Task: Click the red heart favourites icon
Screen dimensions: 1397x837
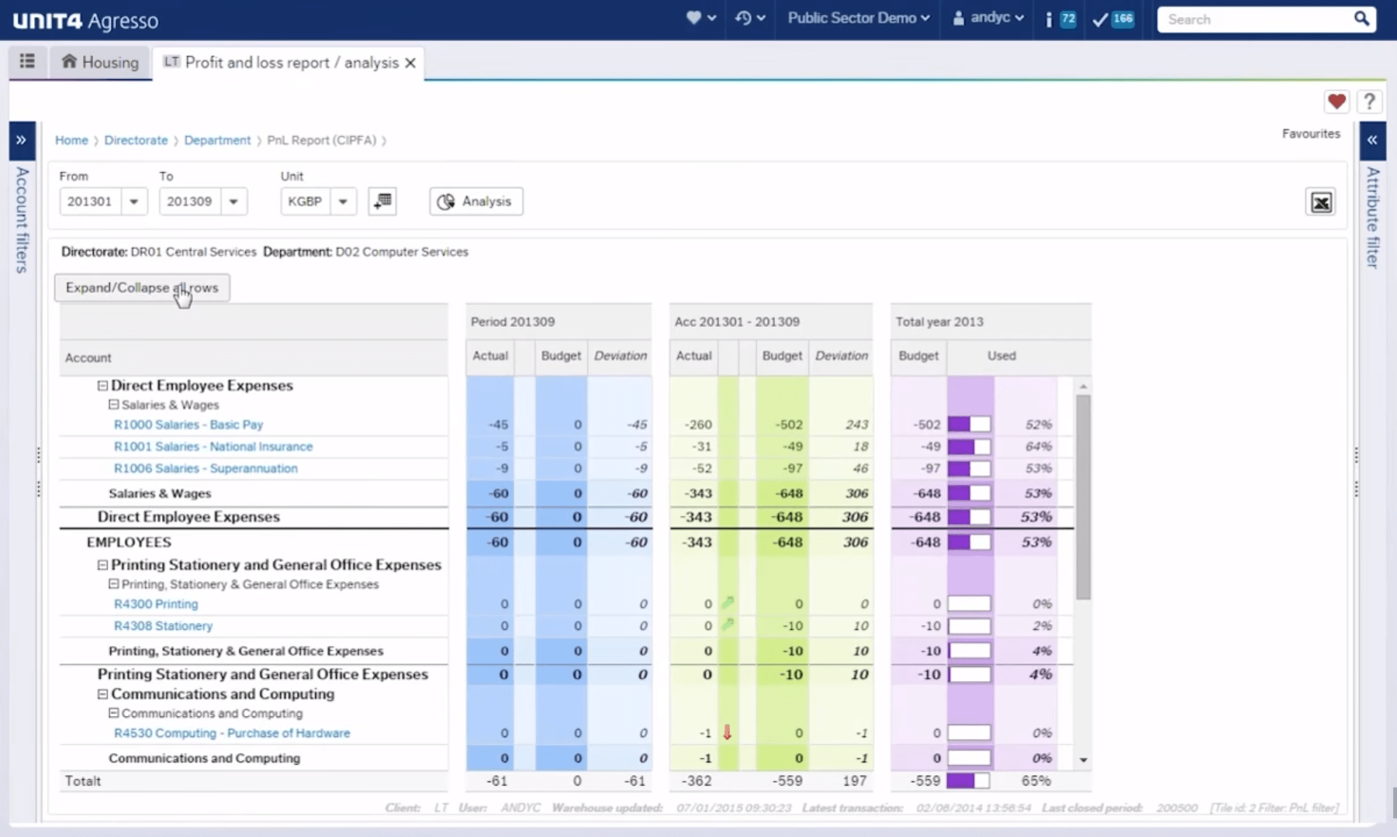Action: click(x=1336, y=102)
